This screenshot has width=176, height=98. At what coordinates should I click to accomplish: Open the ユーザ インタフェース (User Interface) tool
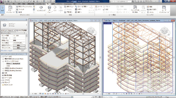pos(164,9)
